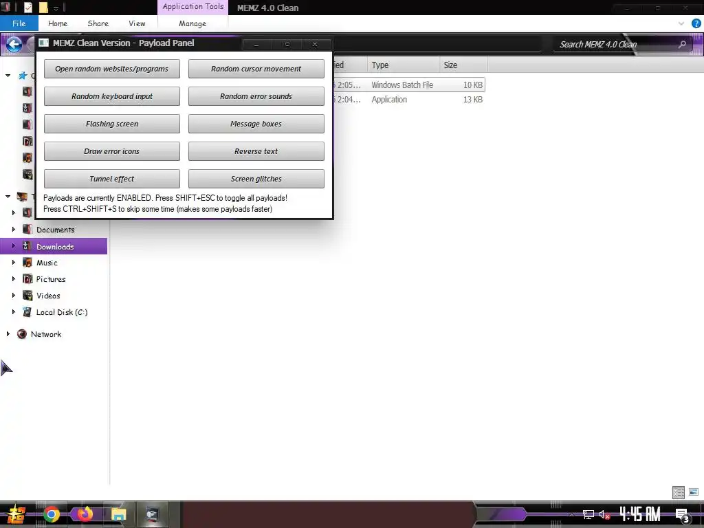Open the Customize Quick Access Toolbar dropdown

[x=56, y=8]
